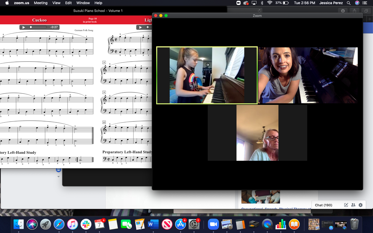
Task: Select the smiling teacher's video tile
Action: click(308, 75)
